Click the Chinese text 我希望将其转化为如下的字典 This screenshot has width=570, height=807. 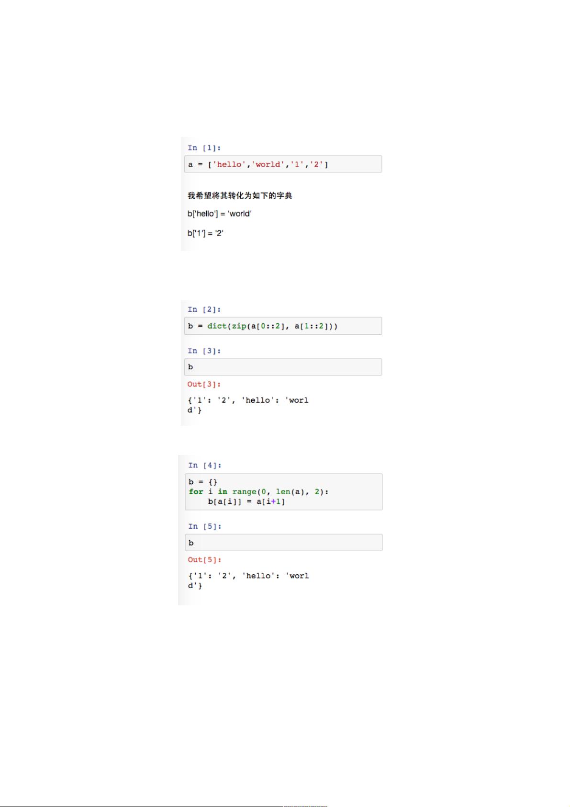tap(240, 195)
